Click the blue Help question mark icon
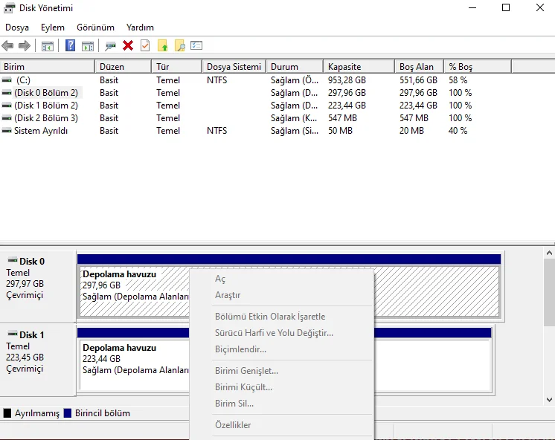 [x=71, y=46]
